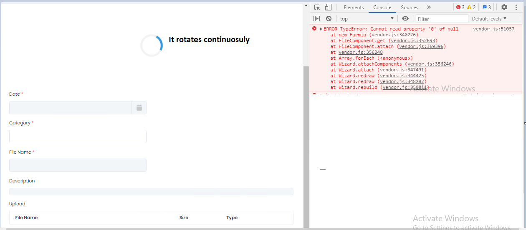This screenshot has height=230, width=526.
Task: Click the Size column header
Action: [x=184, y=218]
